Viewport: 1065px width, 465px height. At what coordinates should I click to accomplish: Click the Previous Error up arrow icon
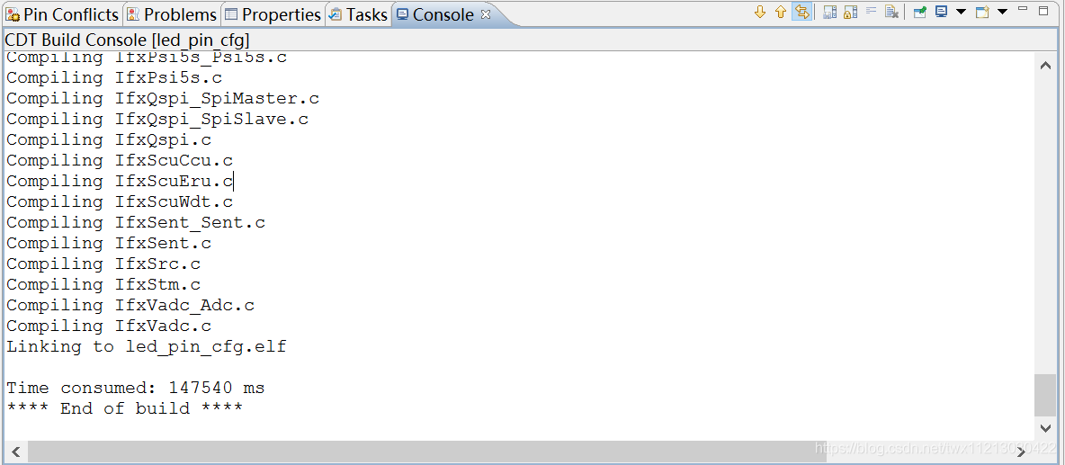(781, 13)
